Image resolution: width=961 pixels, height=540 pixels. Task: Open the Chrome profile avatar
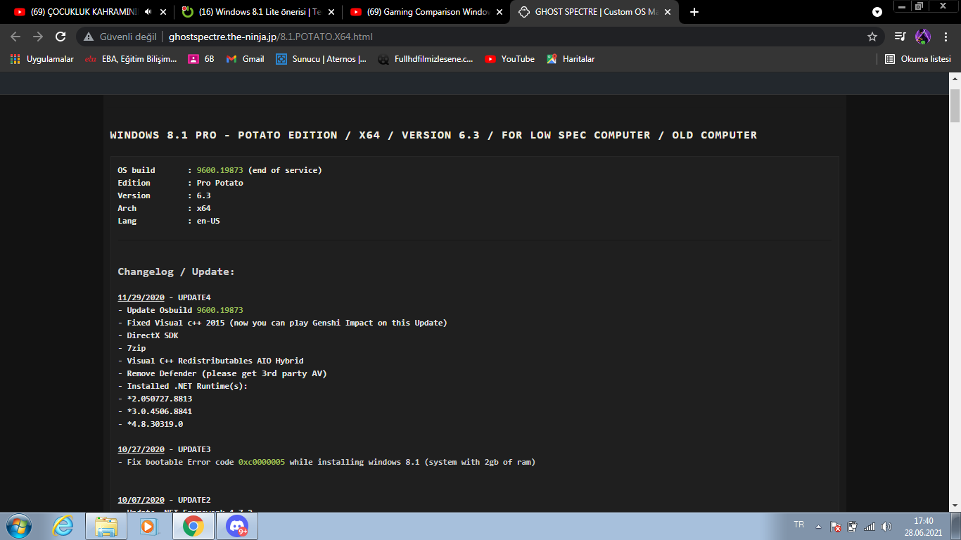922,37
